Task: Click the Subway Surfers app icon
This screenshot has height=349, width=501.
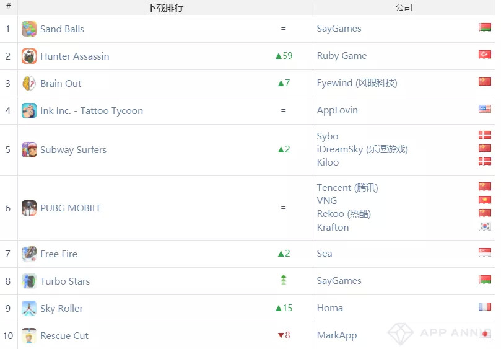Action: click(29, 150)
